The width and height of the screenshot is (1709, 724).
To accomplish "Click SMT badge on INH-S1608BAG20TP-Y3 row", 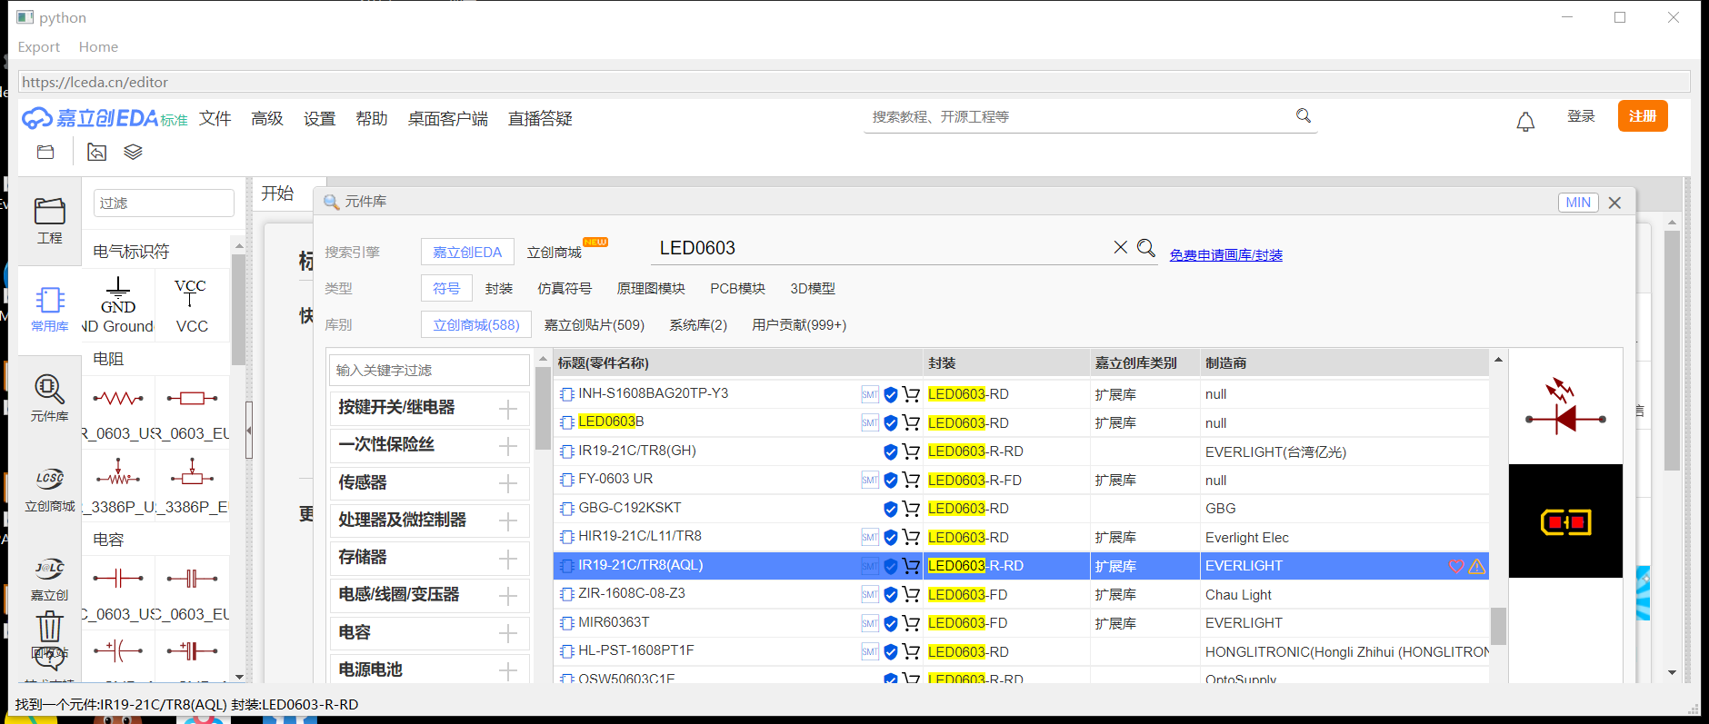I will click(870, 394).
